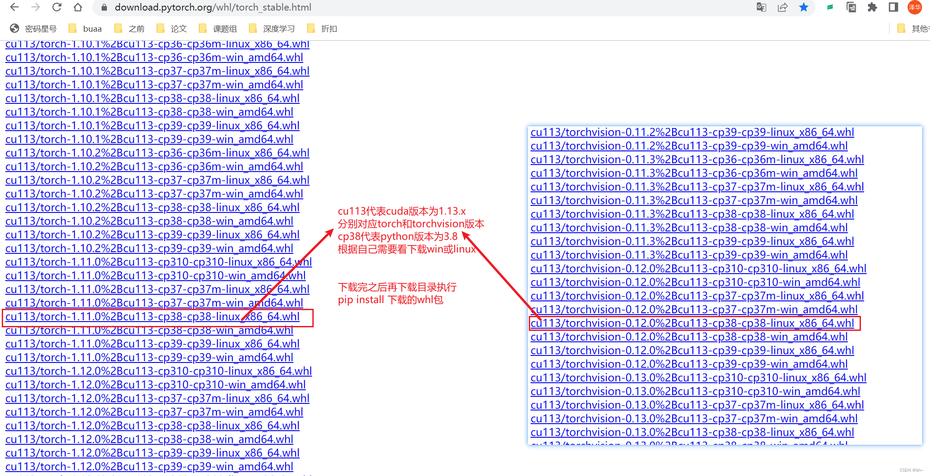Download torchvision-0.13.0 cu113 cp310 linux wheel
The height and width of the screenshot is (476, 930).
(x=698, y=378)
